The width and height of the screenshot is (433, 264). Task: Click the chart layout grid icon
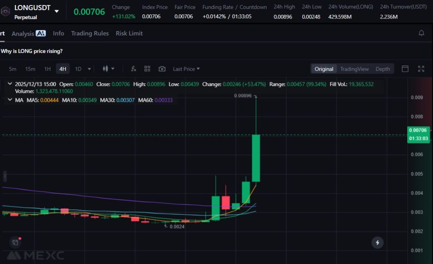pyautogui.click(x=147, y=69)
